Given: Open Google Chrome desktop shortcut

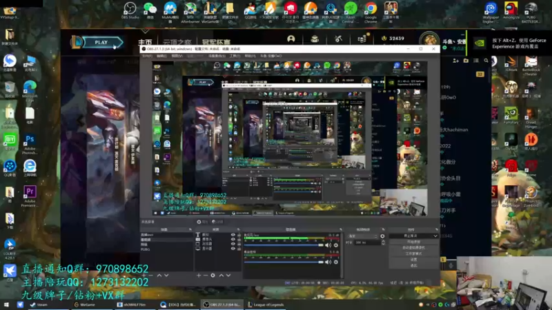Looking at the screenshot, I should pyautogui.click(x=371, y=12).
